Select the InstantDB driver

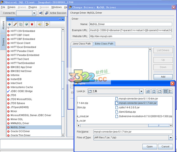(34, 79)
